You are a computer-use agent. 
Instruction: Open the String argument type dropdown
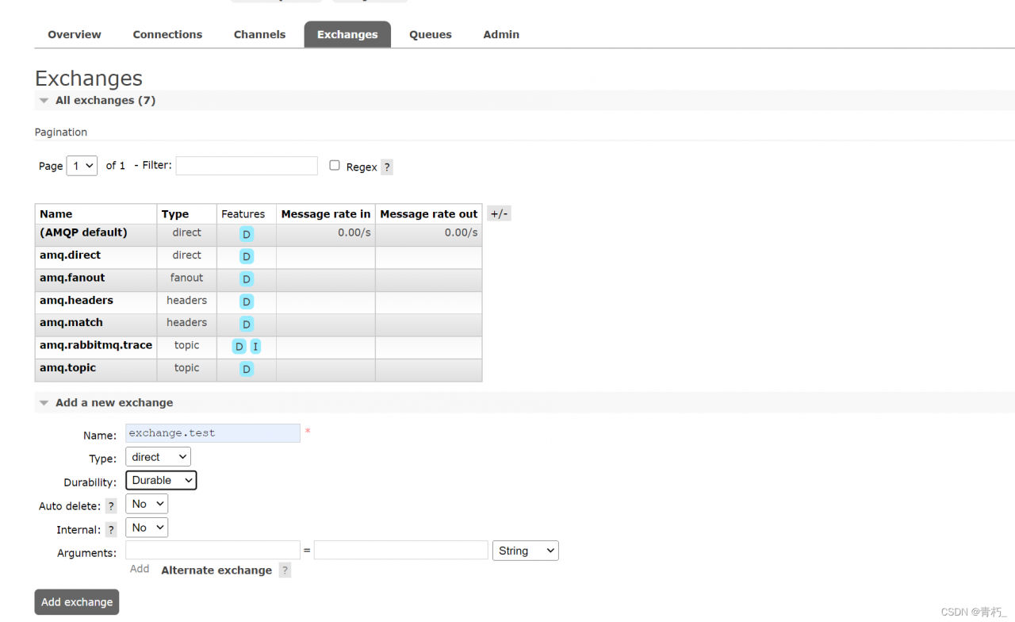[x=526, y=551]
